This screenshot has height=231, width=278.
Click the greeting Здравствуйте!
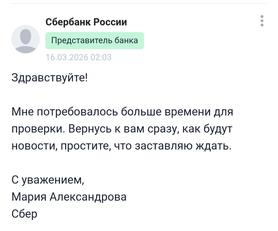(x=49, y=77)
